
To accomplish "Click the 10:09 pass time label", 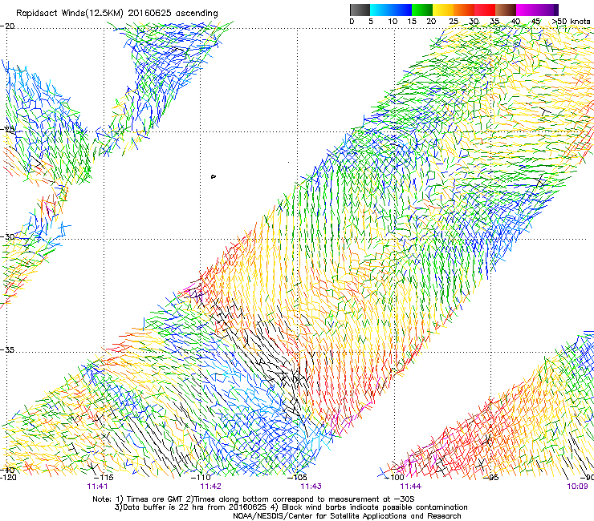I will pos(577,487).
